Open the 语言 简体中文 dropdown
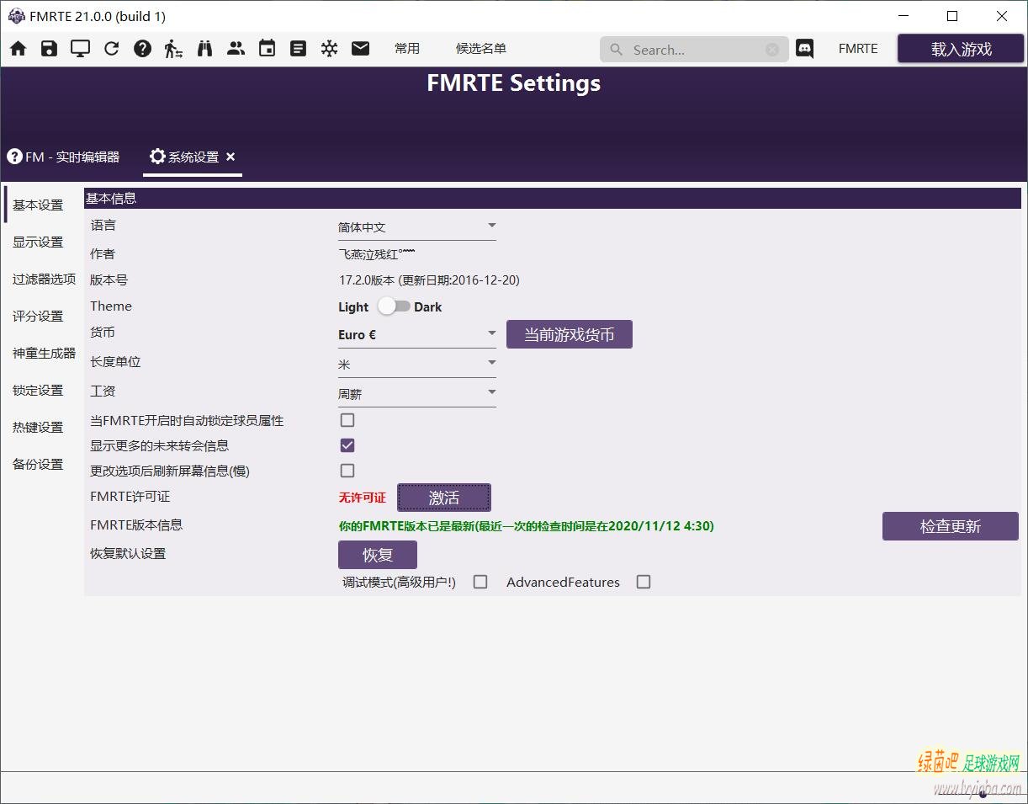Viewport: 1028px width, 804px height. coord(417,227)
